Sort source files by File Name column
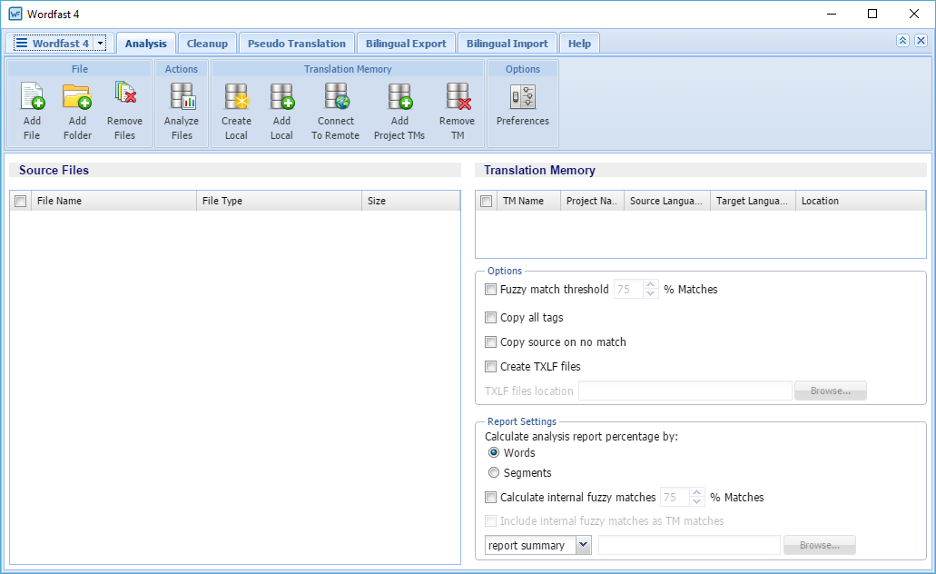The height and width of the screenshot is (574, 936). [114, 202]
